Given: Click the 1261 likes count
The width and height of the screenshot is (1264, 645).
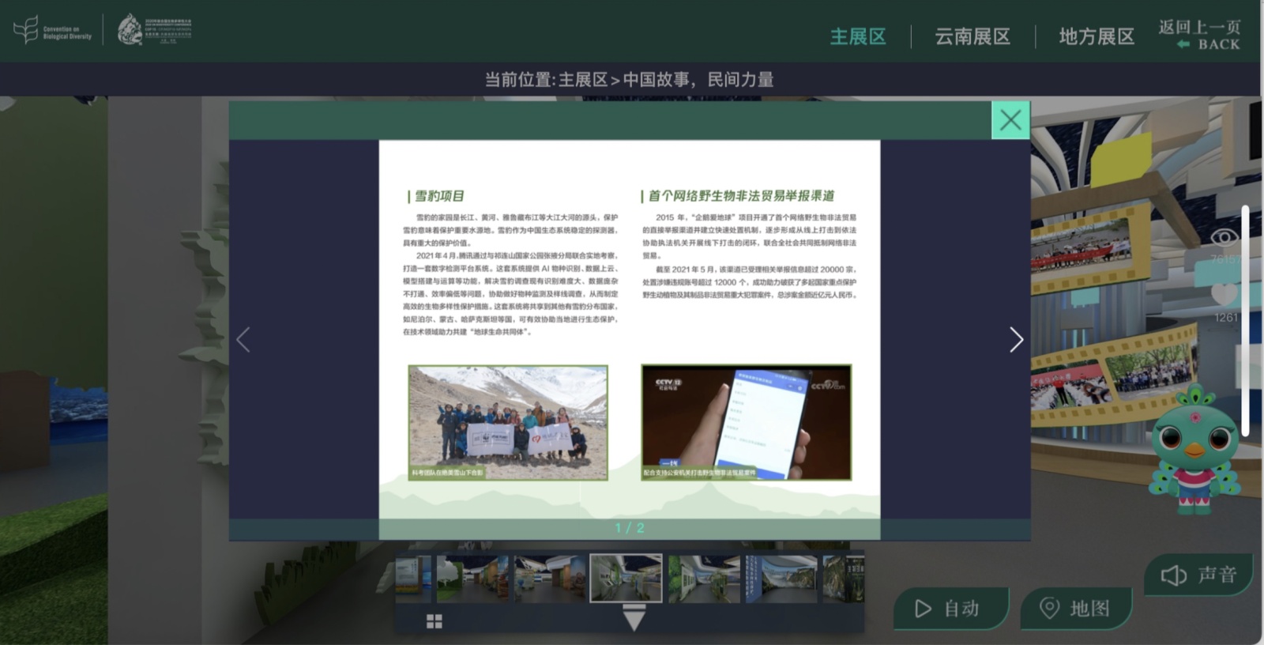Looking at the screenshot, I should pyautogui.click(x=1226, y=317).
